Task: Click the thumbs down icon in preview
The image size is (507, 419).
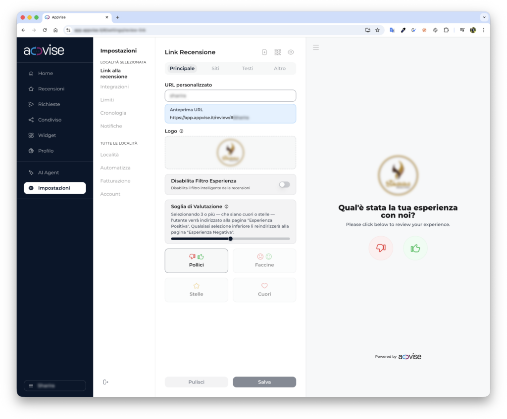Action: [x=381, y=248]
